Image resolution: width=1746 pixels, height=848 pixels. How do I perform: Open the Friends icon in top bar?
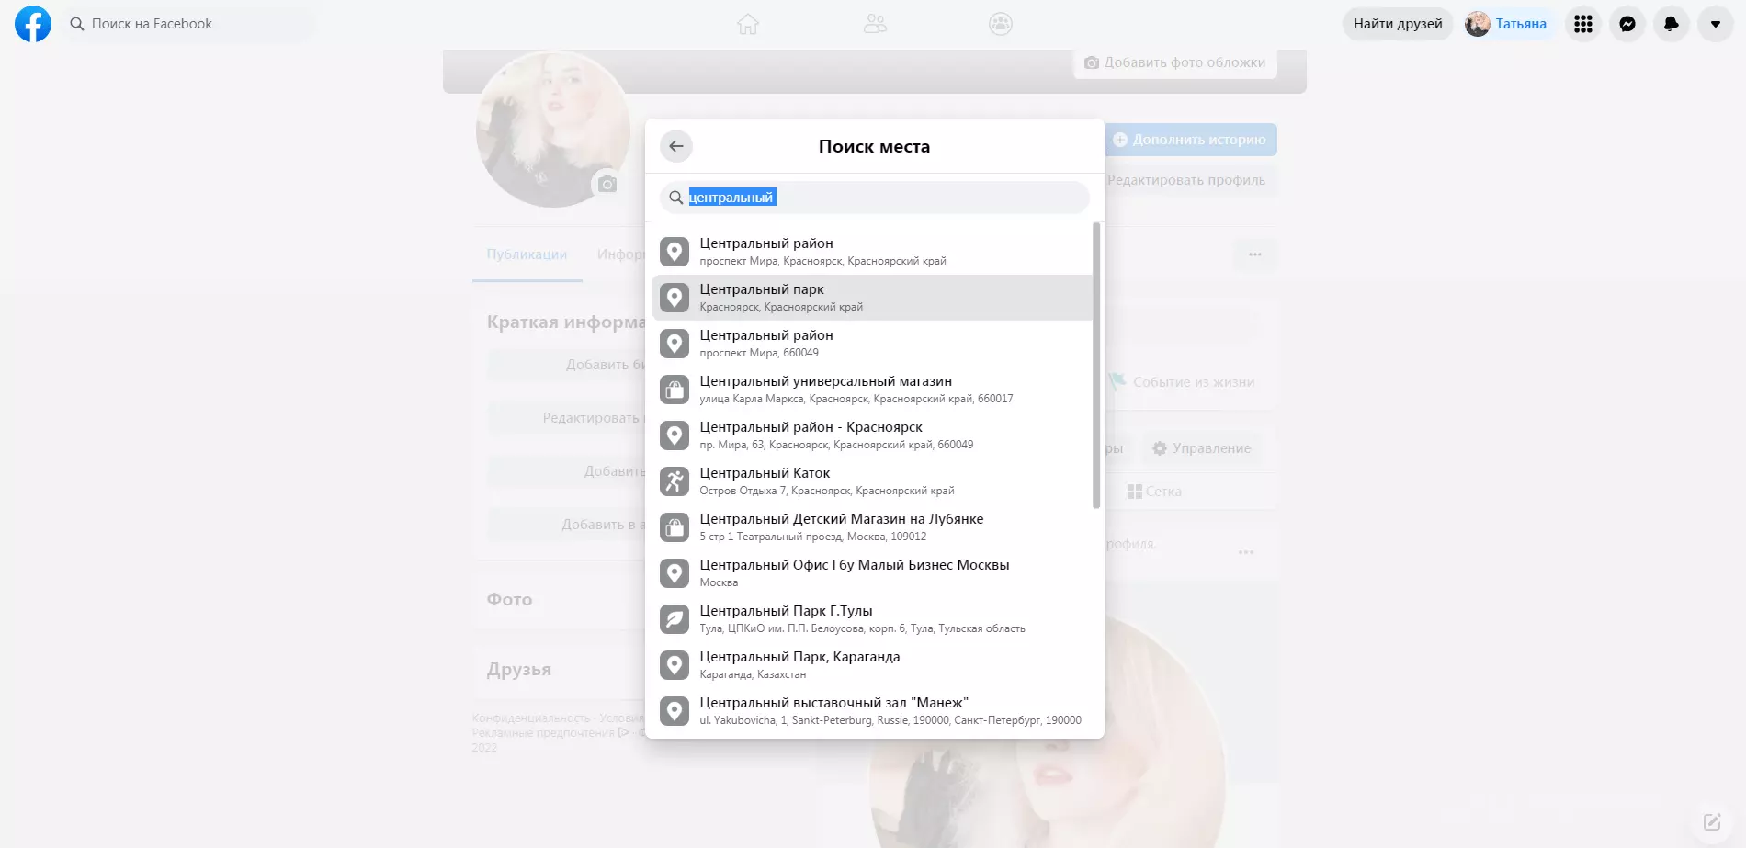click(x=875, y=24)
